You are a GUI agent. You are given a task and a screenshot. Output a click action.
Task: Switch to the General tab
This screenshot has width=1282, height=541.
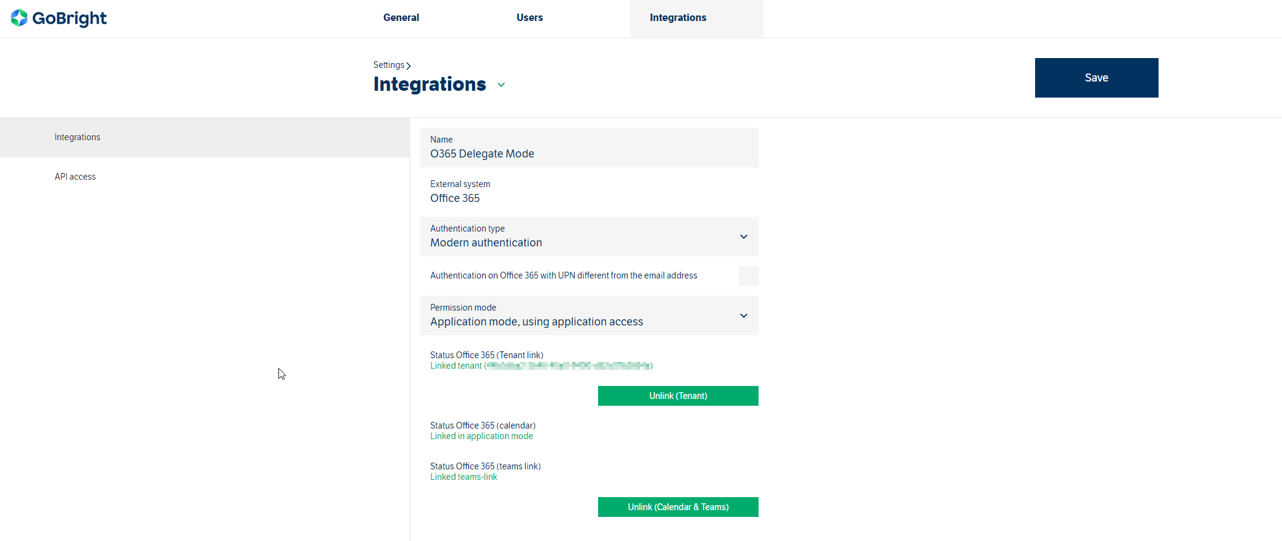coord(401,18)
